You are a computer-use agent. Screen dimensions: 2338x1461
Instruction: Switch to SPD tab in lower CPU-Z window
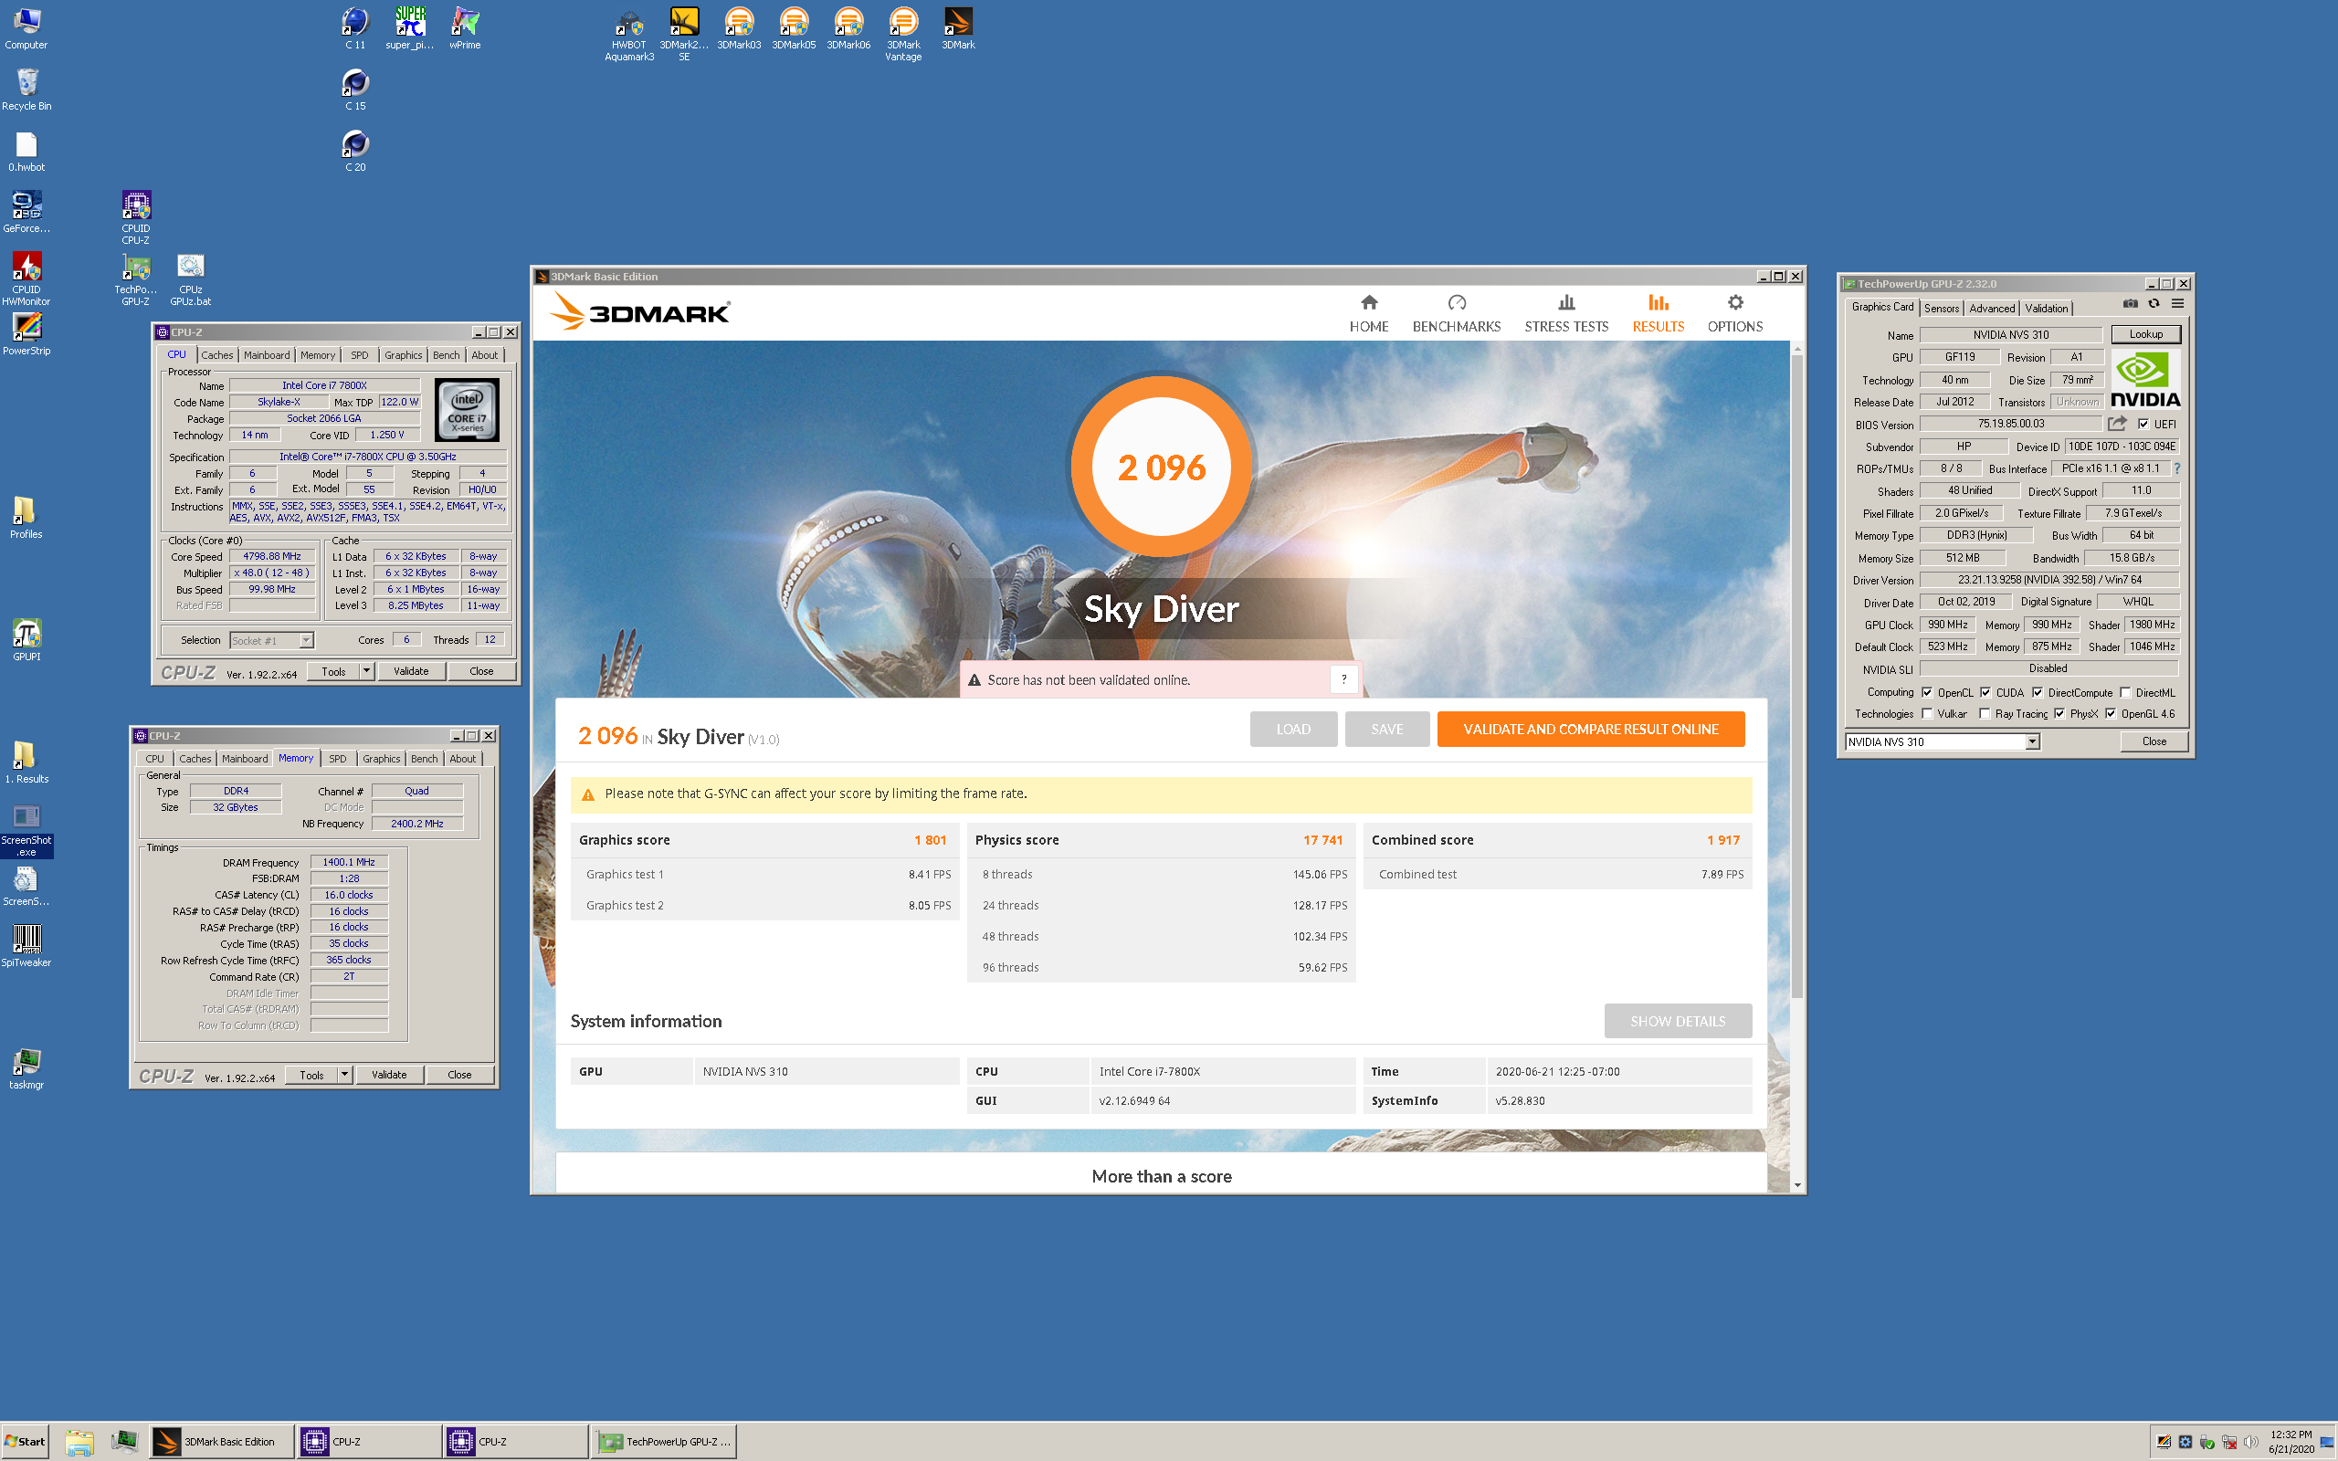pyautogui.click(x=337, y=759)
